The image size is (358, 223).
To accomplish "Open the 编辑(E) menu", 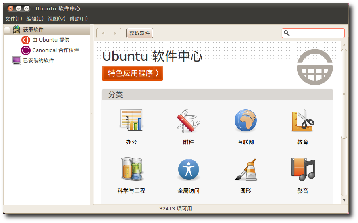I will tap(35, 19).
